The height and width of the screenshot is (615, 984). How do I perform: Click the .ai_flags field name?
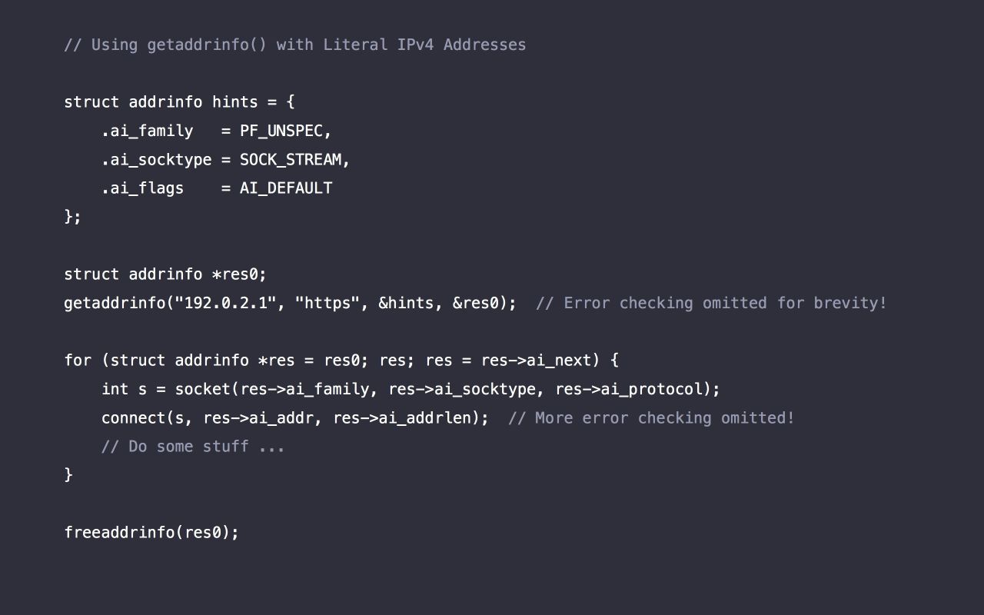pos(143,188)
